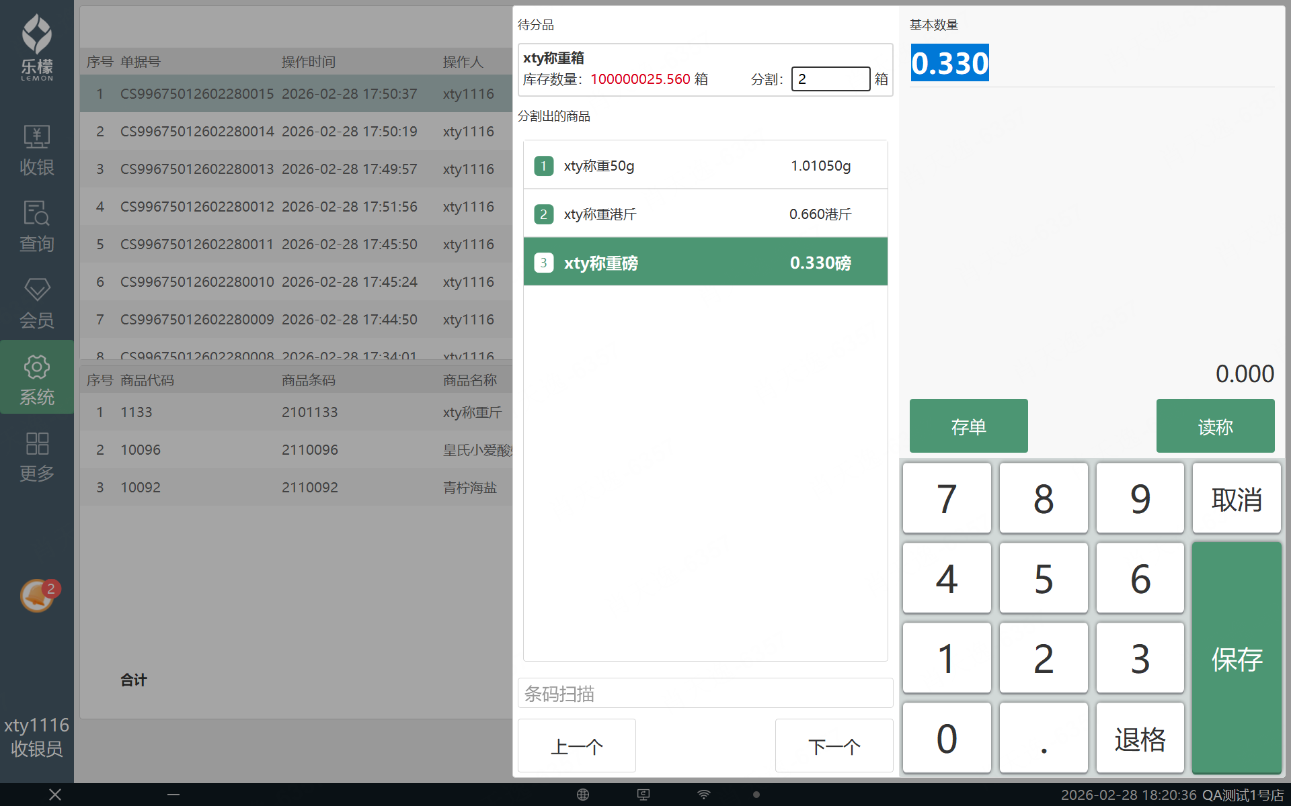This screenshot has width=1291, height=806.
Task: Click the notification bell with badge 2
Action: (x=38, y=595)
